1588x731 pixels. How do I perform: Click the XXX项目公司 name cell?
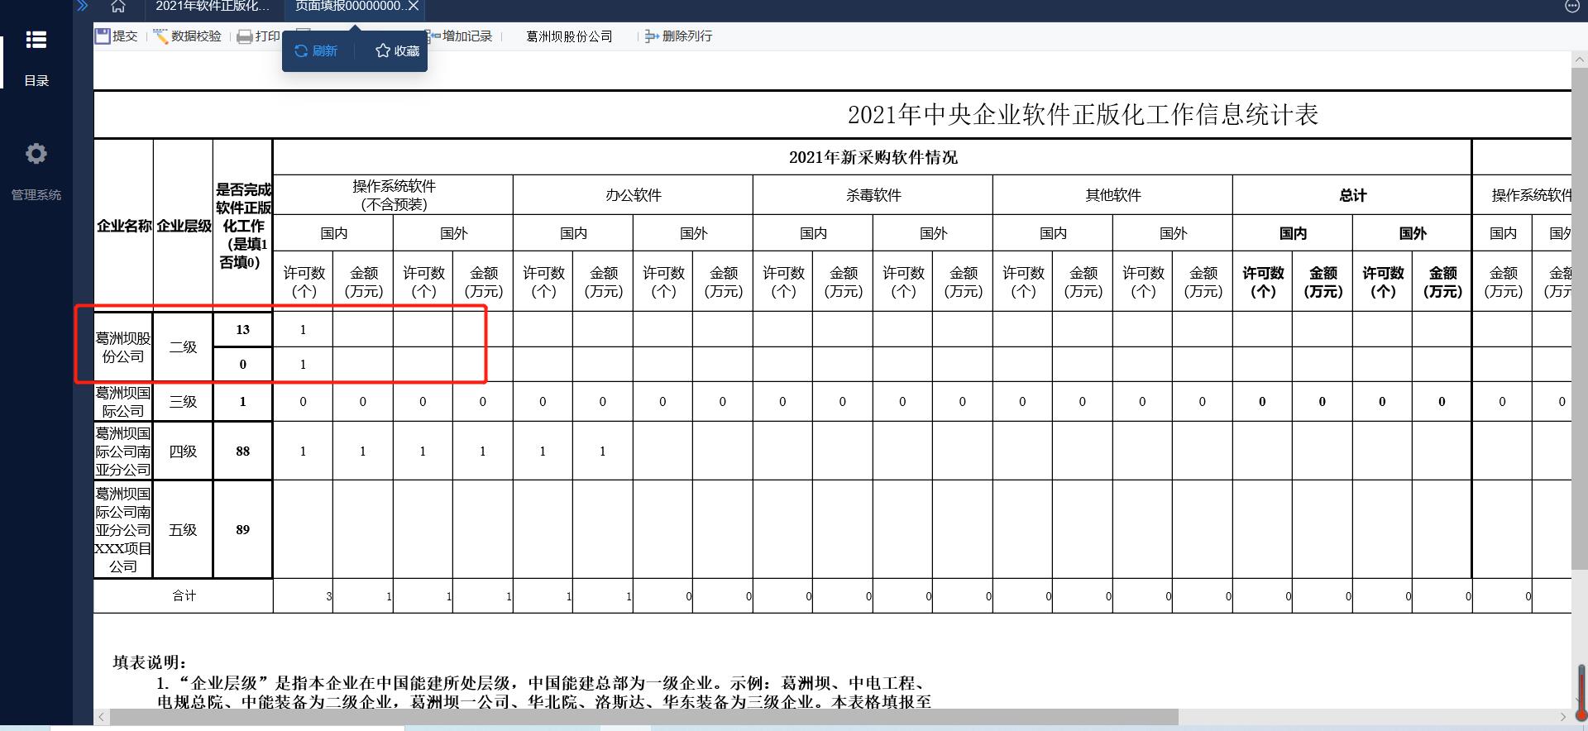(123, 529)
